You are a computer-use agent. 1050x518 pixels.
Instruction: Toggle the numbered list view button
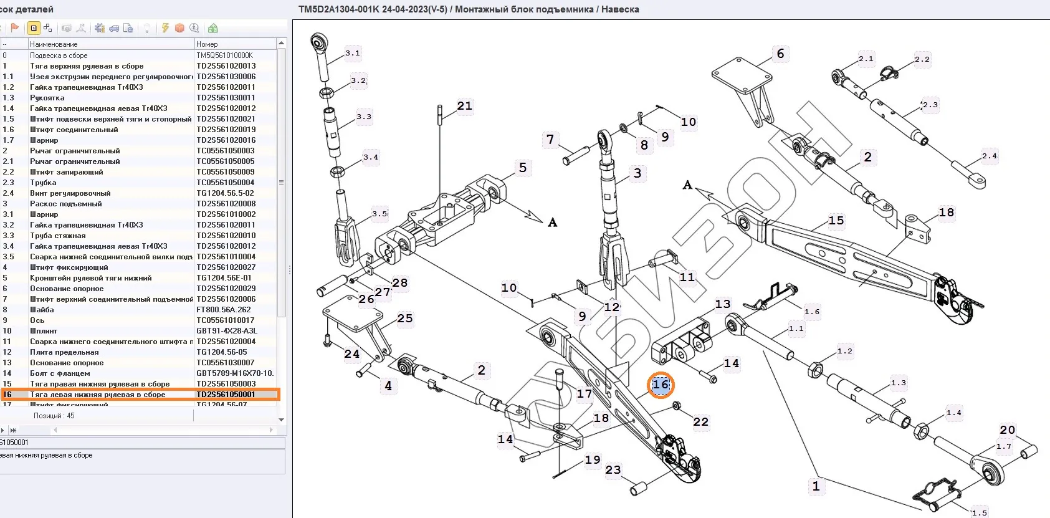click(x=34, y=28)
